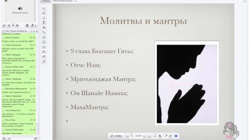Viewport: 249px width, 140px height.
Task: Click the speaker icon above Женская Санга
Action: coord(20,9)
